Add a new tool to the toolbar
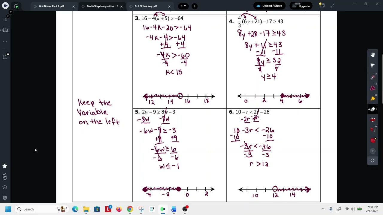 pos(373,151)
